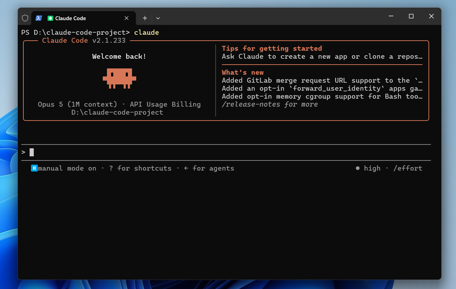Click the shield icon in the title bar
Screen dimensions: 456x289
click(x=25, y=18)
